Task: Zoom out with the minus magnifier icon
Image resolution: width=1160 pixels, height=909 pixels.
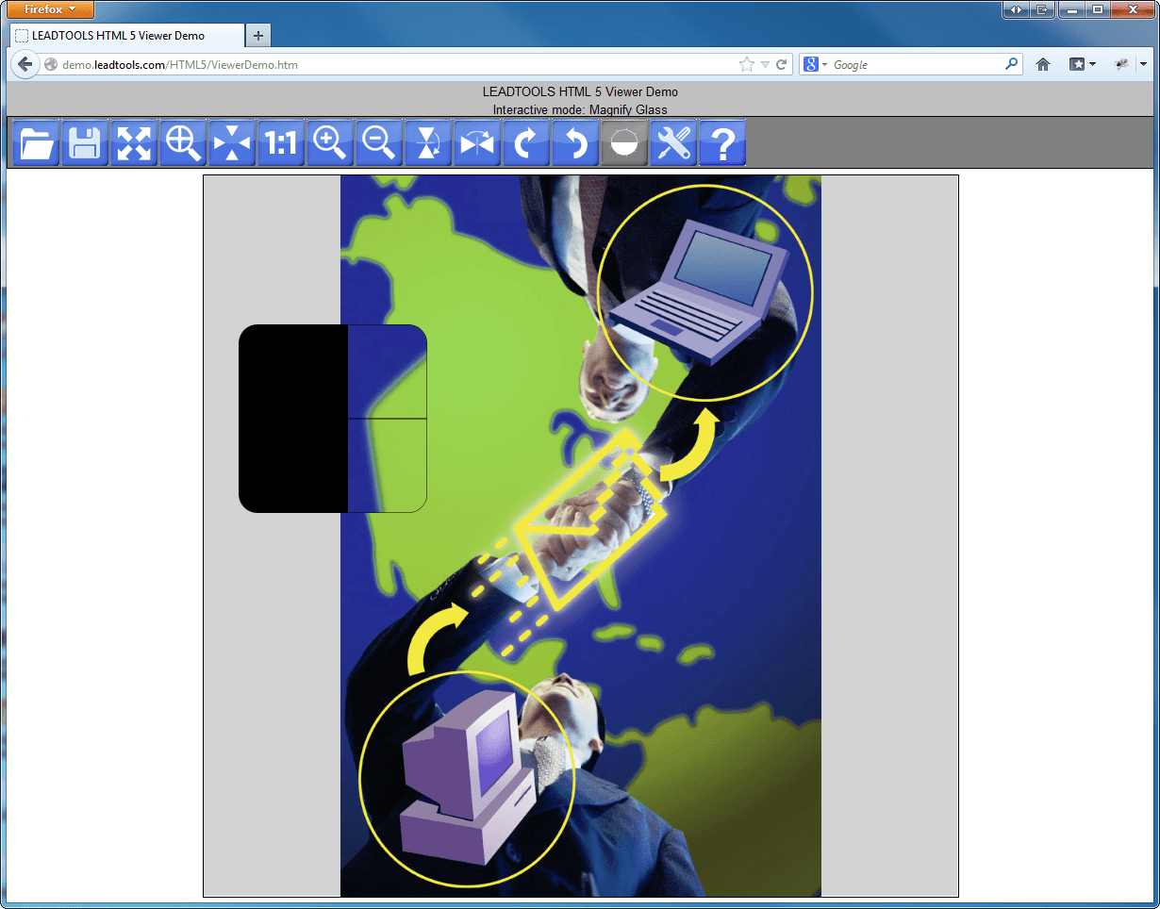Action: click(379, 143)
